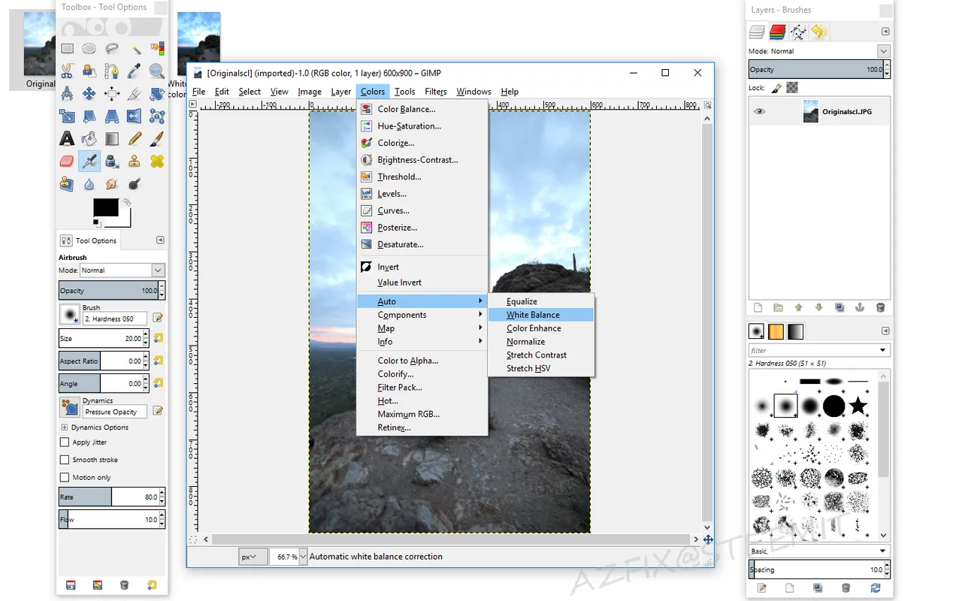This screenshot has height=601, width=962.
Task: Select the Free Select lasso tool
Action: coord(112,49)
